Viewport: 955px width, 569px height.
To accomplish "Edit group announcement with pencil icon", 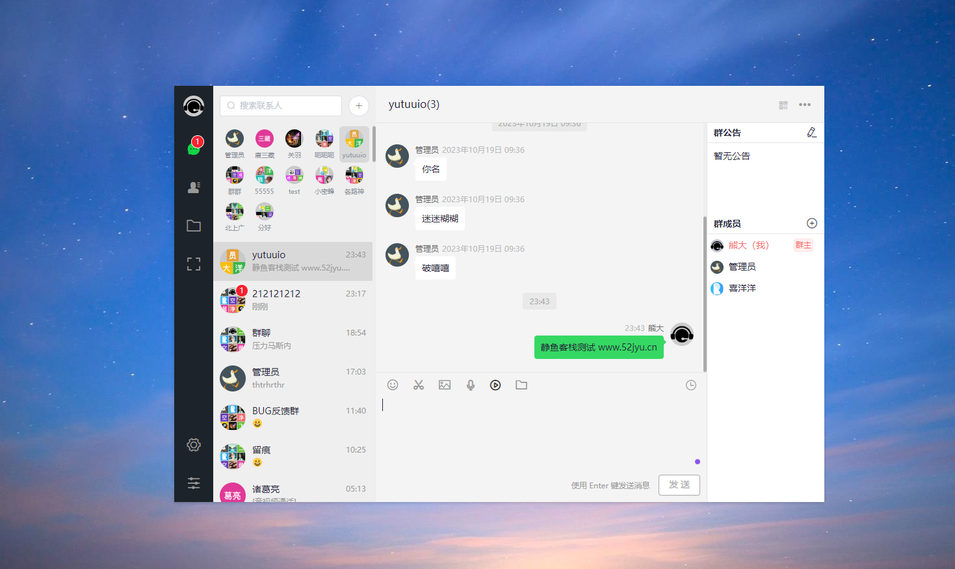I will [x=811, y=133].
